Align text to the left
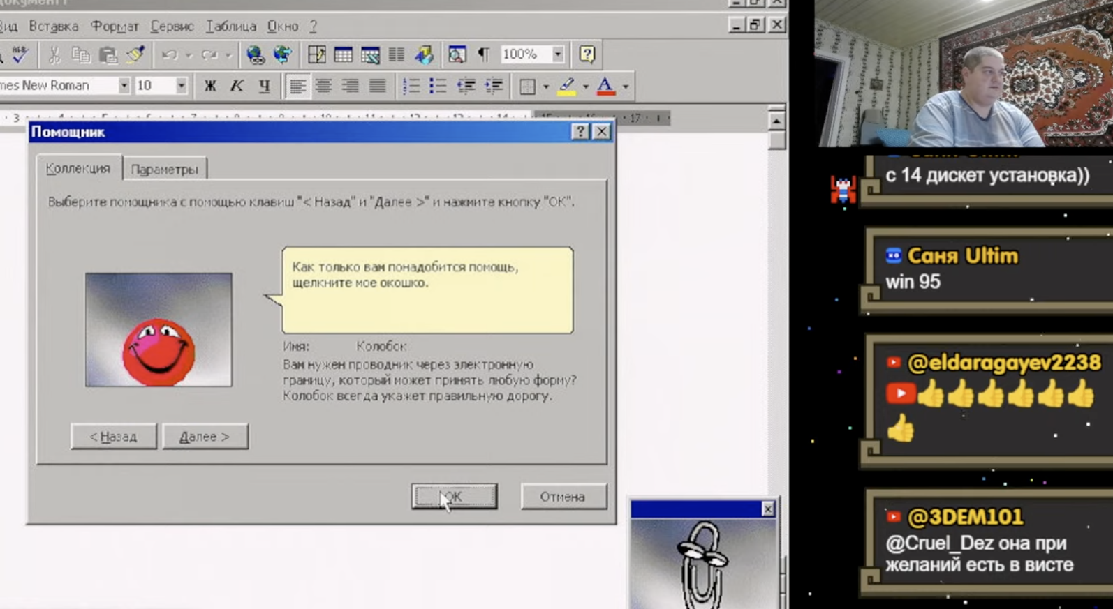This screenshot has width=1113, height=609. [297, 86]
